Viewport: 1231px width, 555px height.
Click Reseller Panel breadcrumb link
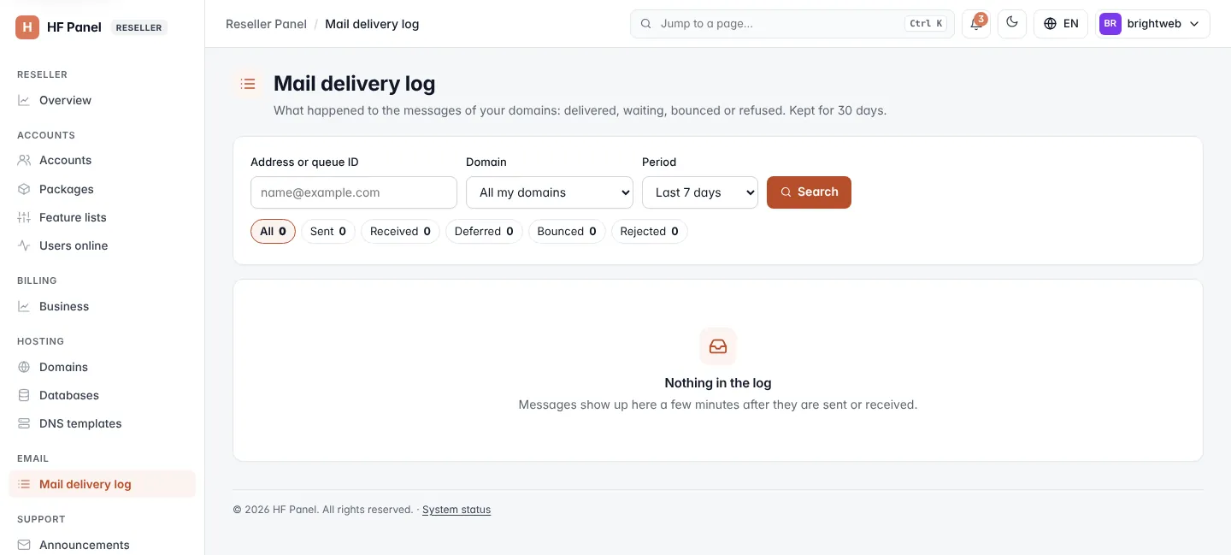[x=266, y=24]
